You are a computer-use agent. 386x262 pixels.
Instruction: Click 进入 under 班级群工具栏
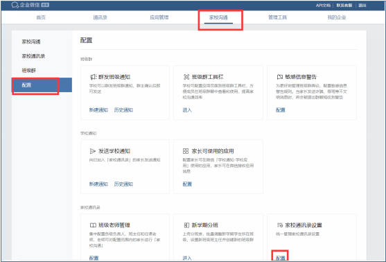click(187, 110)
